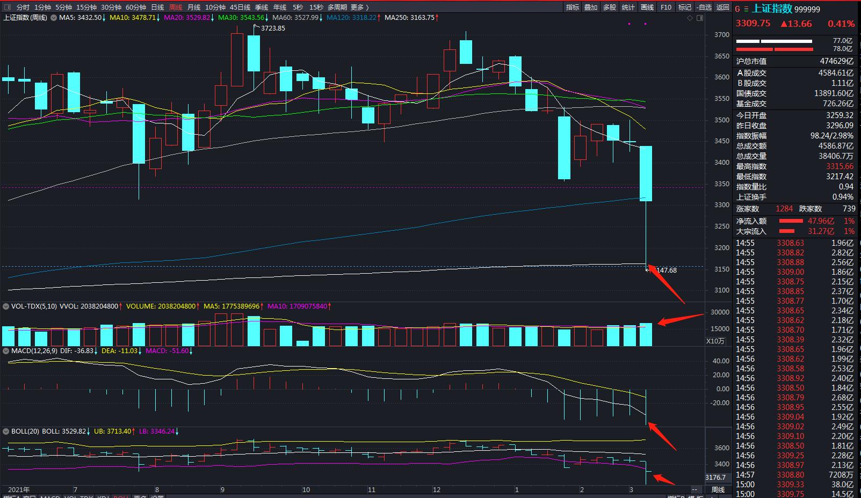Click the current price 3309.75
The image size is (861, 498).
pos(753,24)
